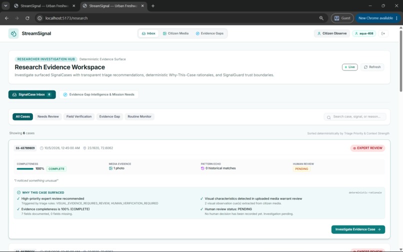Select the SignalCase Inbox tab
The width and height of the screenshot is (403, 252).
click(x=32, y=94)
